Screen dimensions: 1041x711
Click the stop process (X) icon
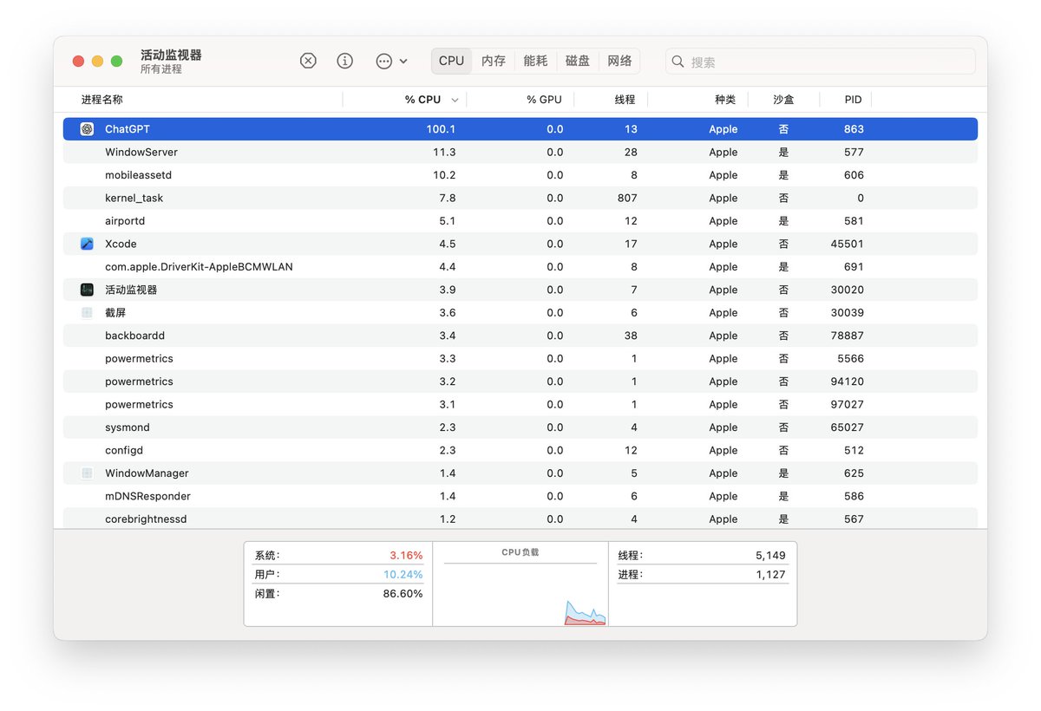point(308,61)
